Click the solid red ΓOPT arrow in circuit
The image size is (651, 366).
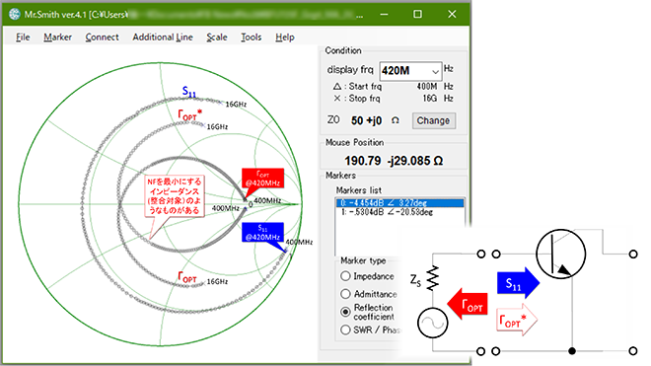coord(468,304)
